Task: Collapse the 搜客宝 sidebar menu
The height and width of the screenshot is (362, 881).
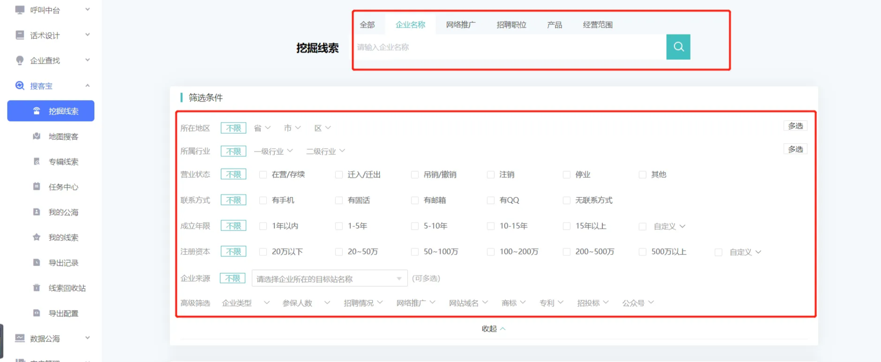Action: [87, 86]
